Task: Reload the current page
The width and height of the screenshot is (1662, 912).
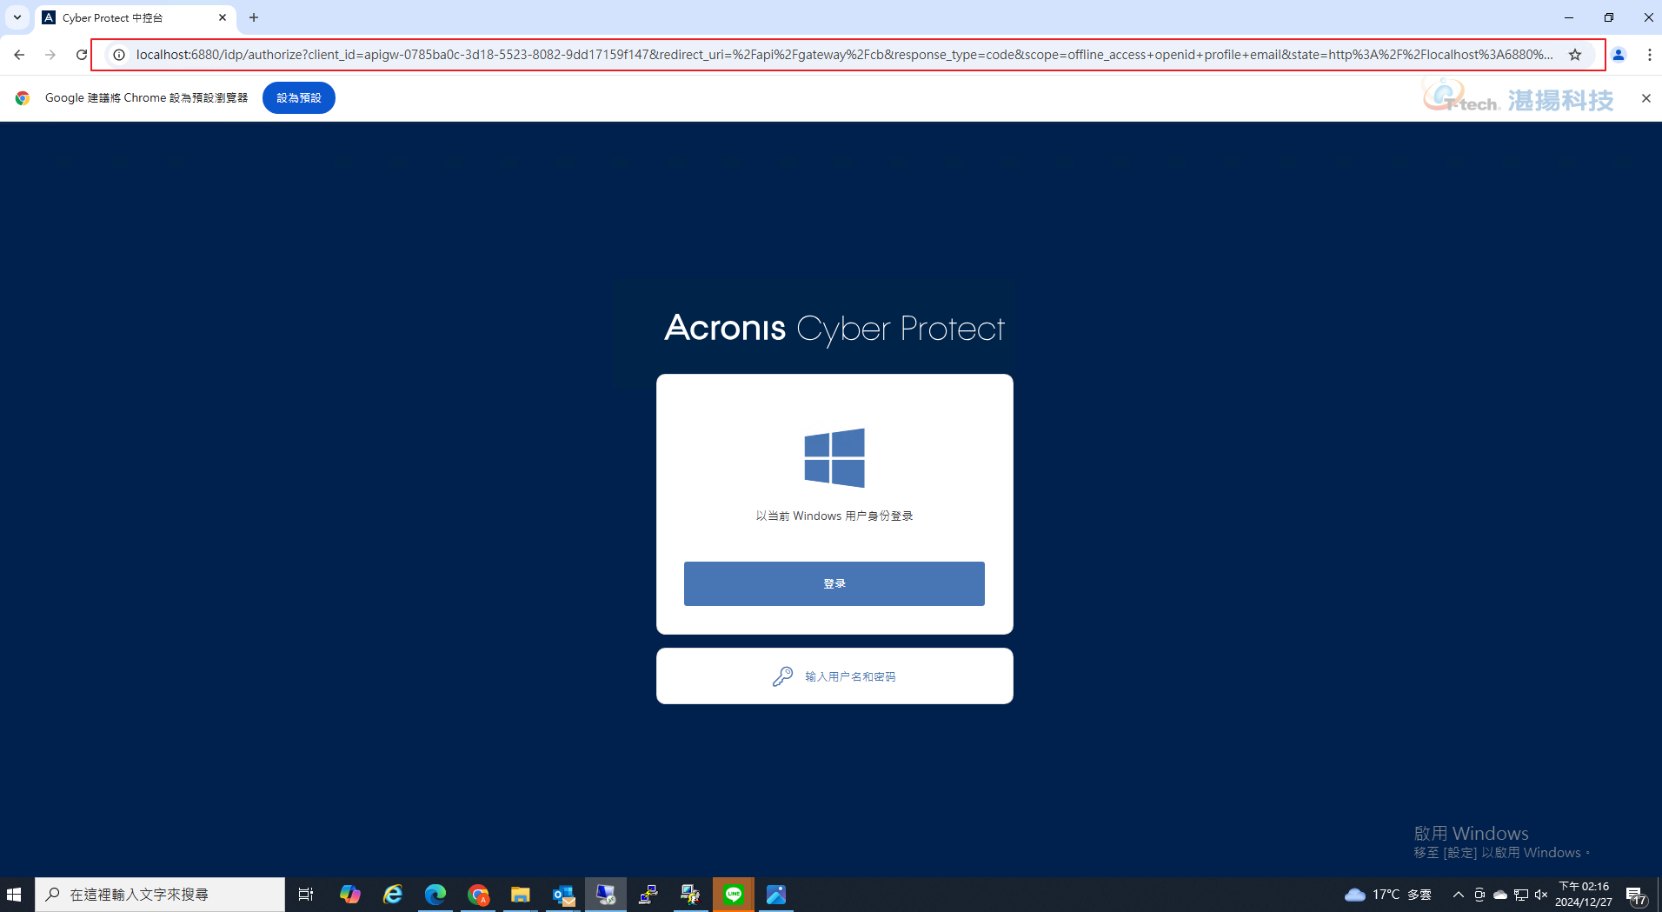Action: coord(82,55)
